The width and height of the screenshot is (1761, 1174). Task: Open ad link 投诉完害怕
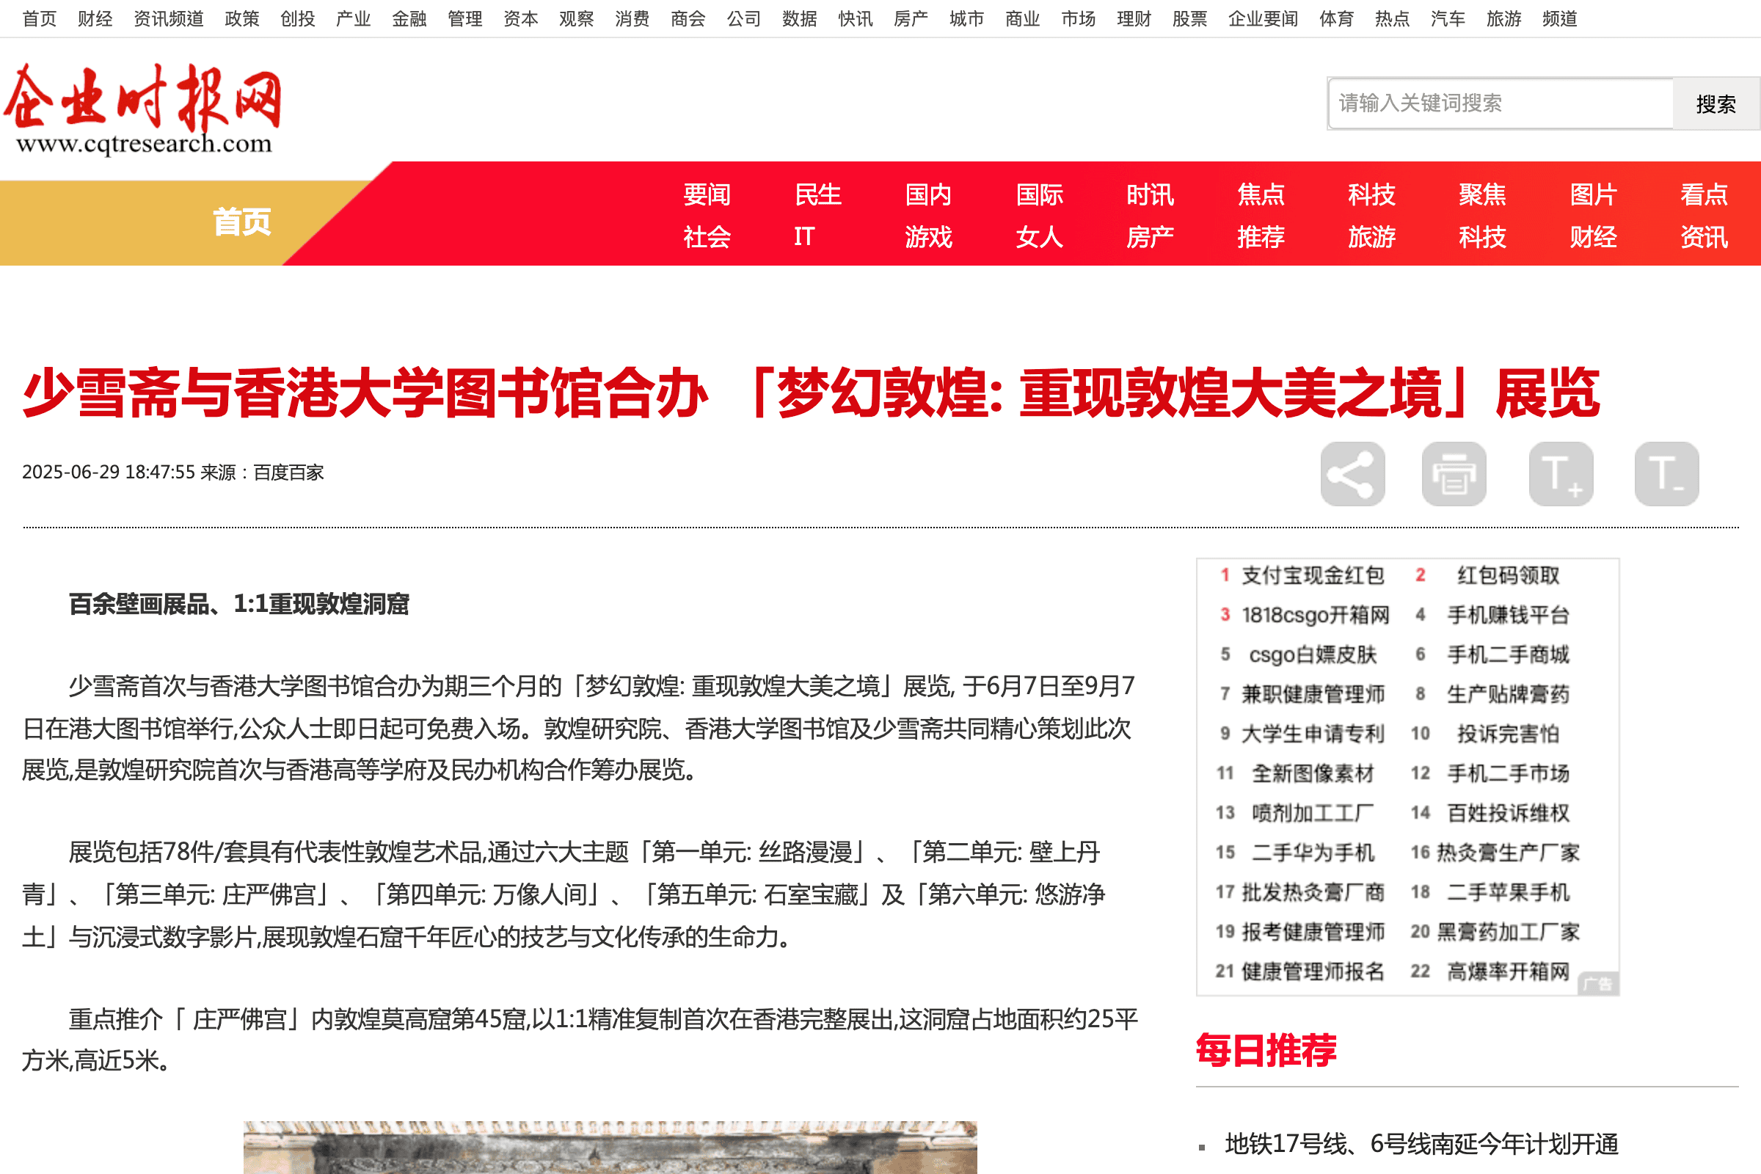1508,734
